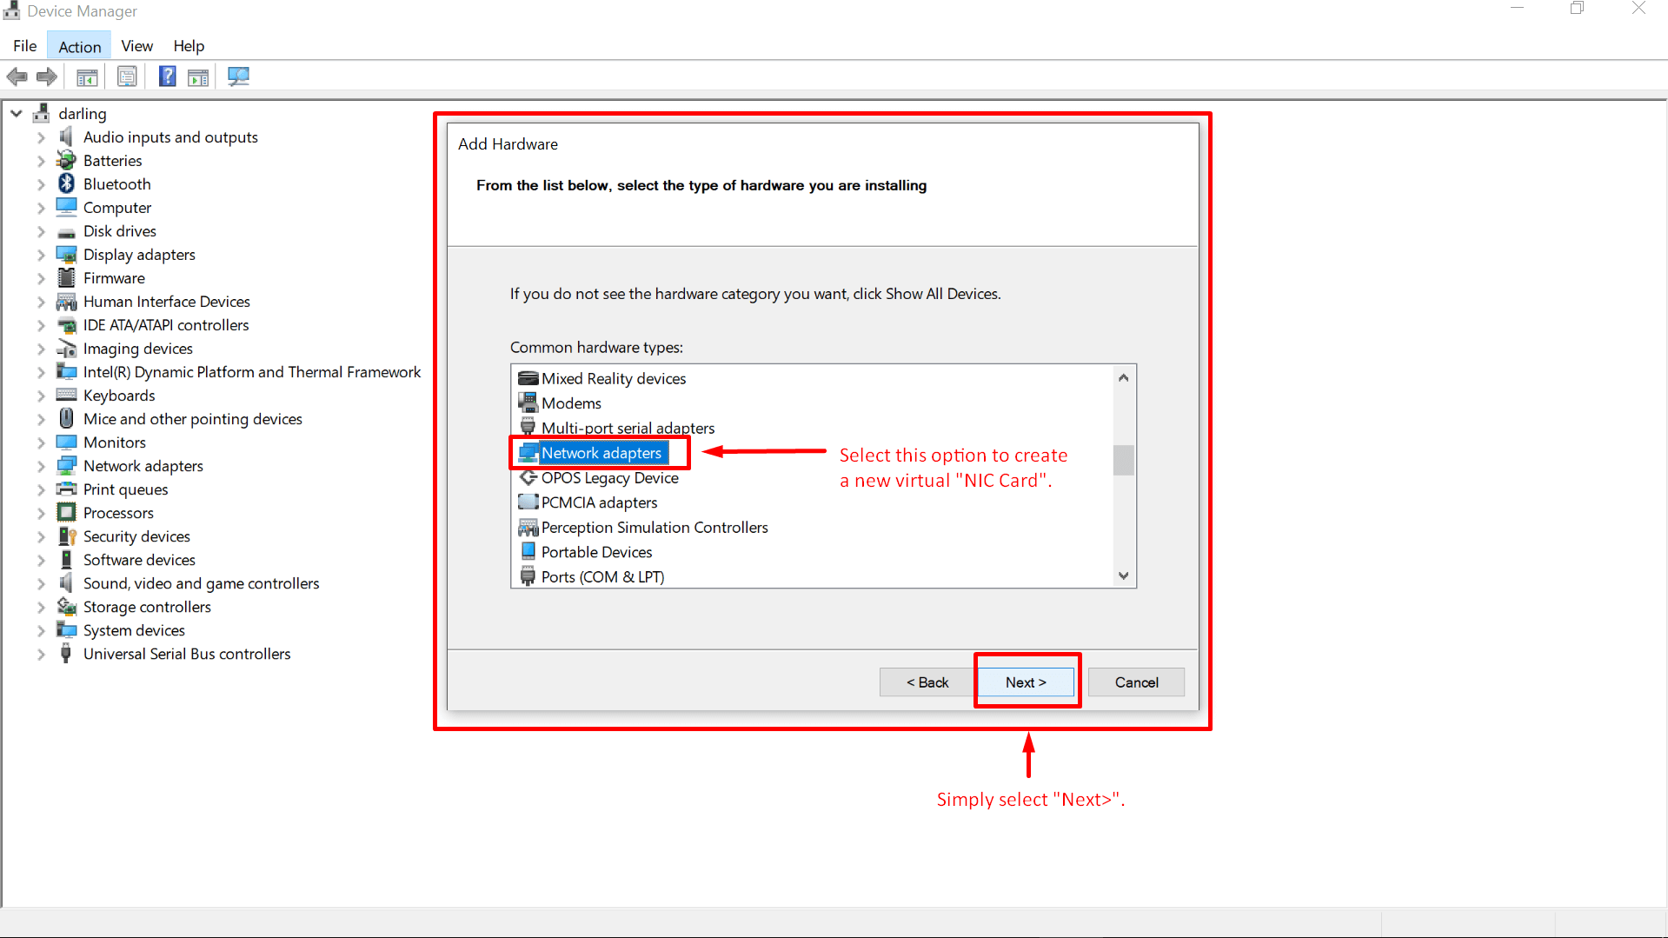The width and height of the screenshot is (1668, 938).
Task: Select the darling computer name label
Action: click(83, 113)
